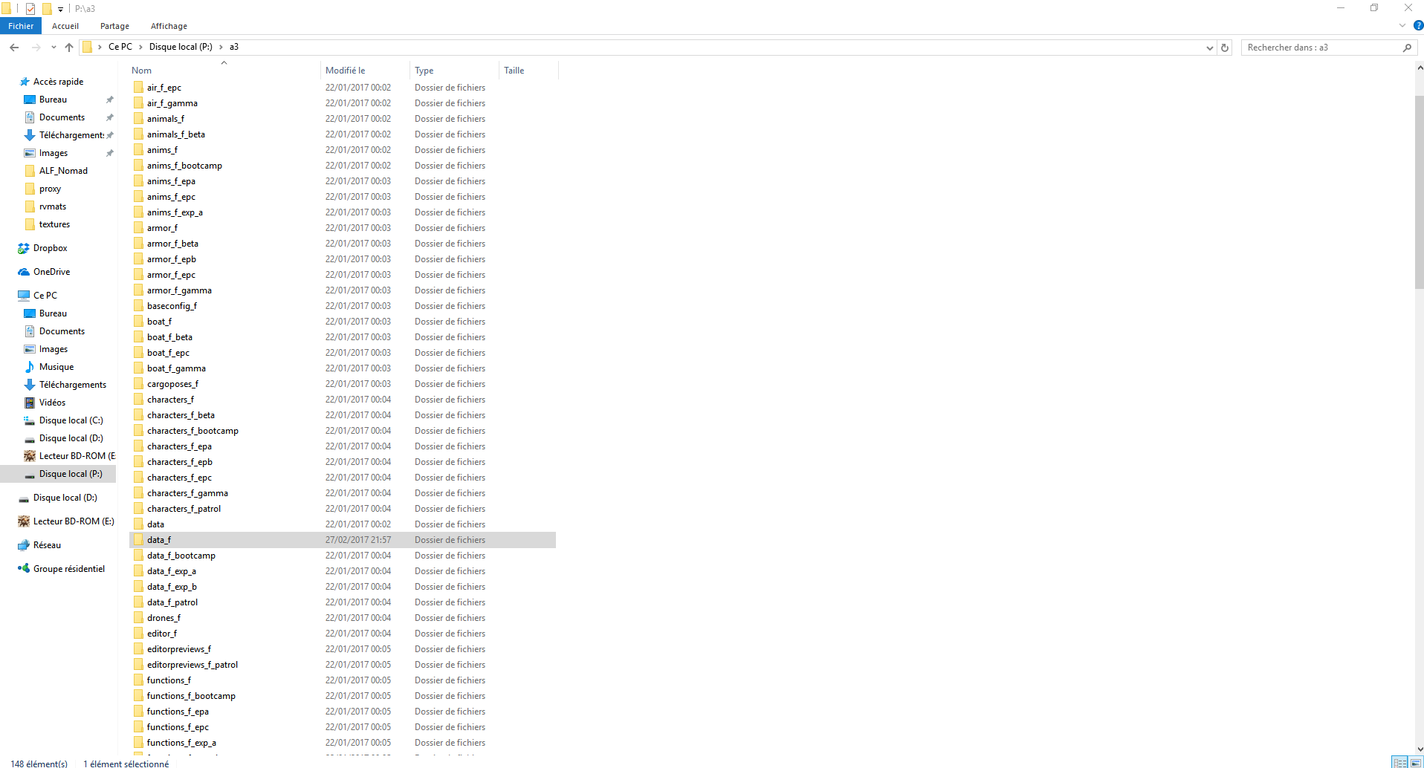This screenshot has width=1424, height=768.
Task: Expand the address bar history dropdown
Action: point(1209,48)
